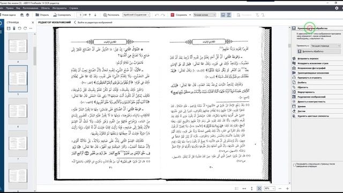Click the first stacked-layers icon after New task
This screenshot has height=193, width=343.
click(x=22, y=15)
